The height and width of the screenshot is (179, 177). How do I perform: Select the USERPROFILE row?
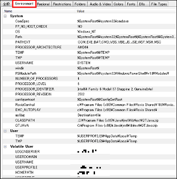(89, 167)
